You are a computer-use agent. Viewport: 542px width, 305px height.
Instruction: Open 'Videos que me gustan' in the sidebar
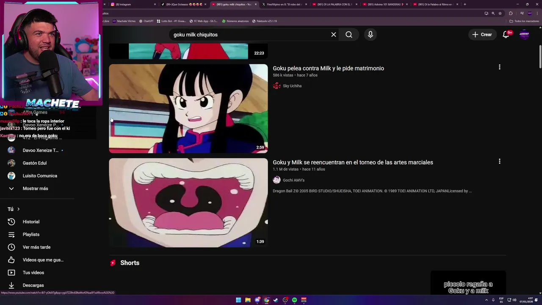coord(43,260)
